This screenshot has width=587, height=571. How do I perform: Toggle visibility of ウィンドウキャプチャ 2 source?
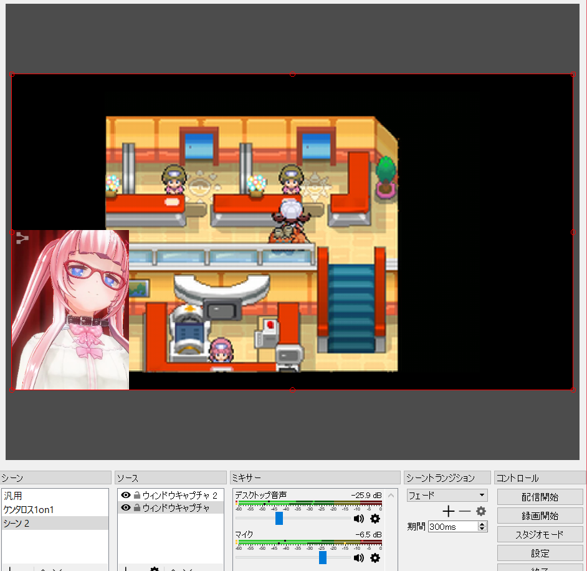coord(126,495)
